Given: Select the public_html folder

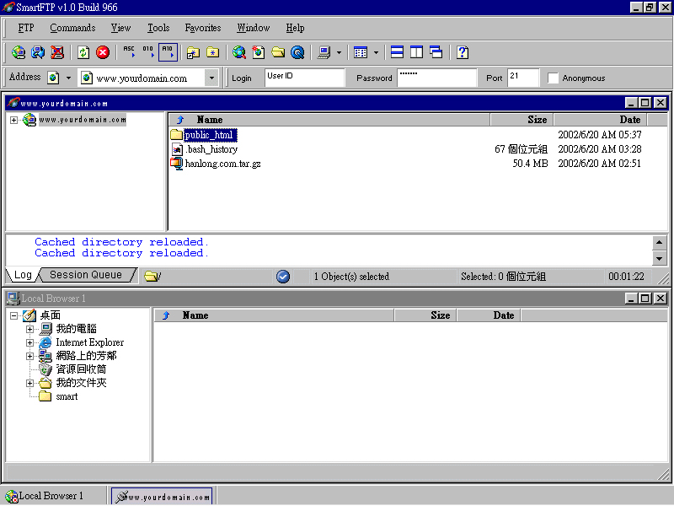Looking at the screenshot, I should tap(209, 135).
